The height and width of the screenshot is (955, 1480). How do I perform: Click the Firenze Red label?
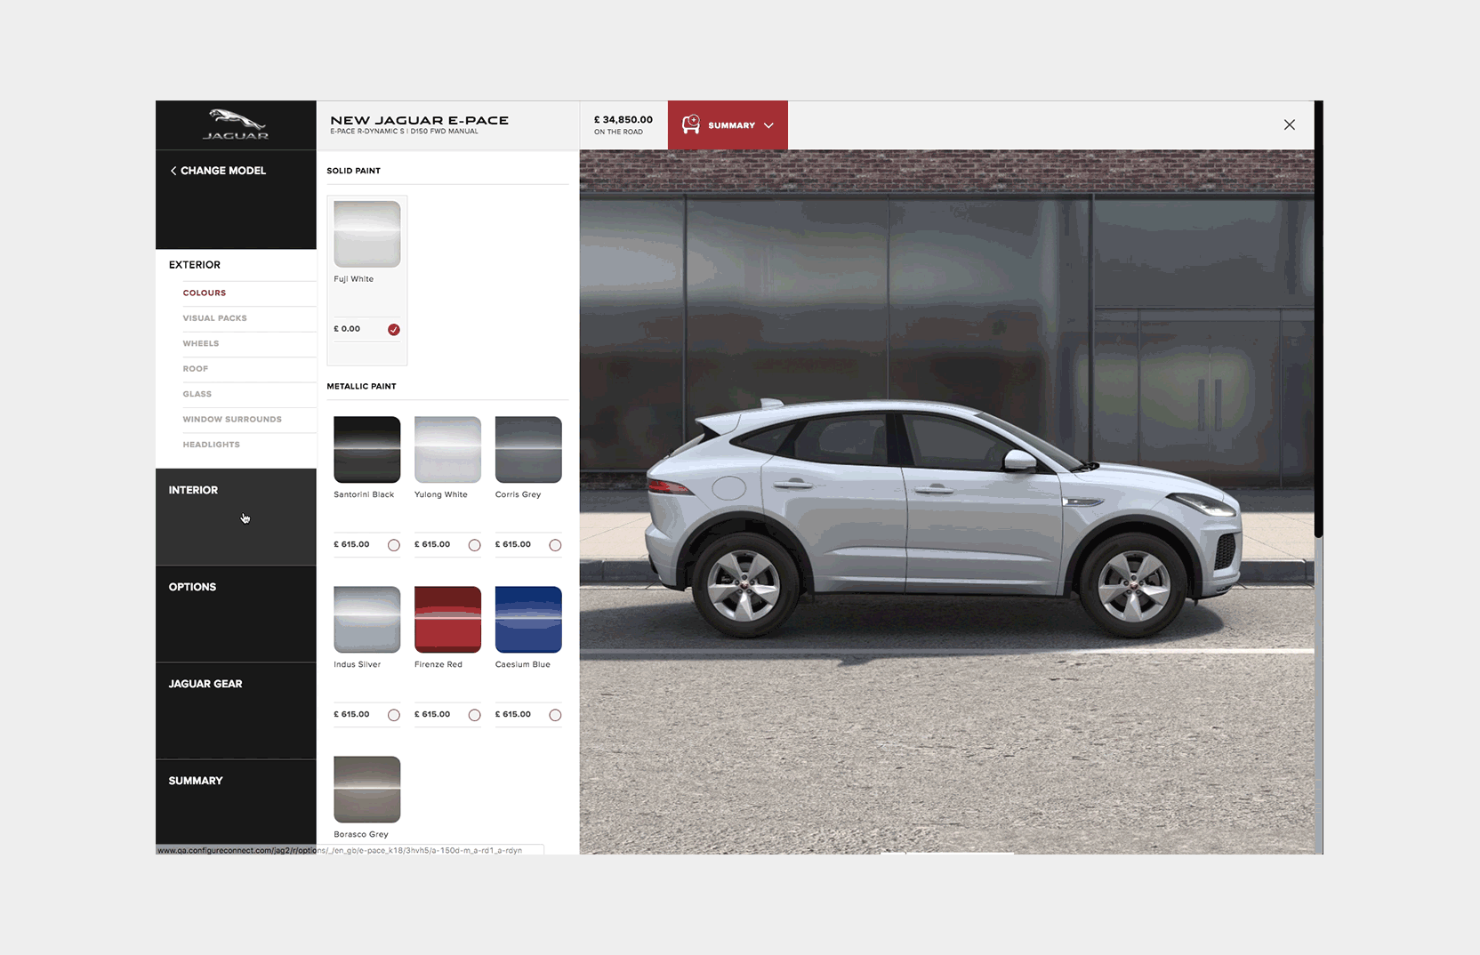tap(438, 664)
